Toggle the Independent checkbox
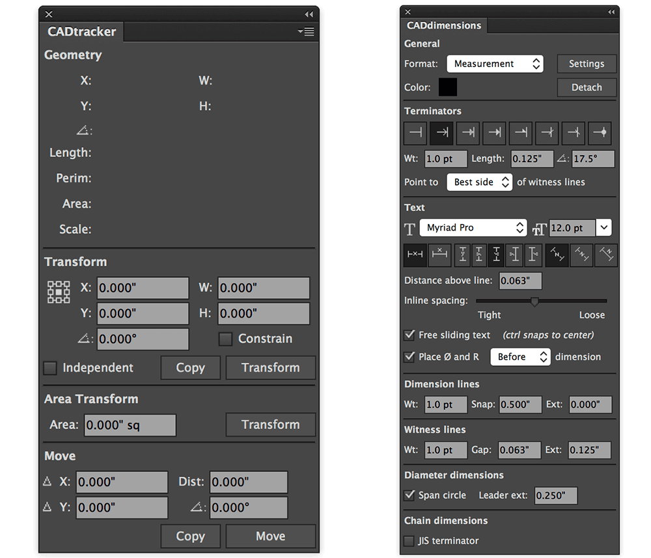Screen dimensions: 651x558 pyautogui.click(x=50, y=368)
